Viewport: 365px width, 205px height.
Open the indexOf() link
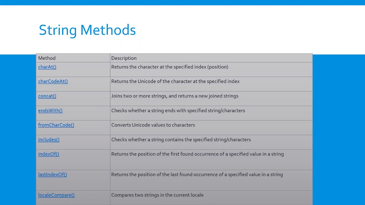(48, 154)
